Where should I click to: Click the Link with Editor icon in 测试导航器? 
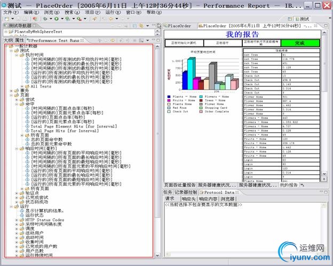point(141,26)
